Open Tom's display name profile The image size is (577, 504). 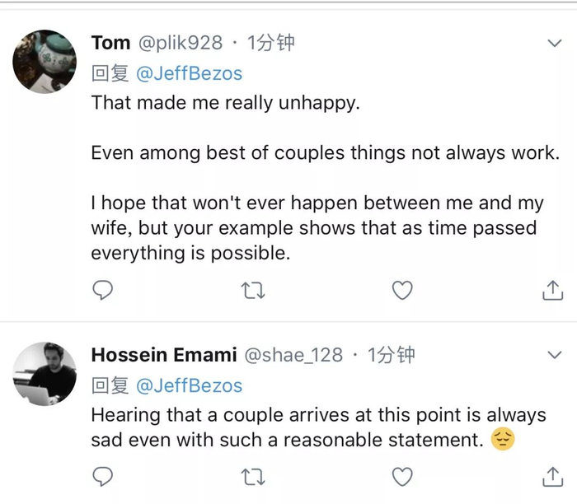(110, 43)
